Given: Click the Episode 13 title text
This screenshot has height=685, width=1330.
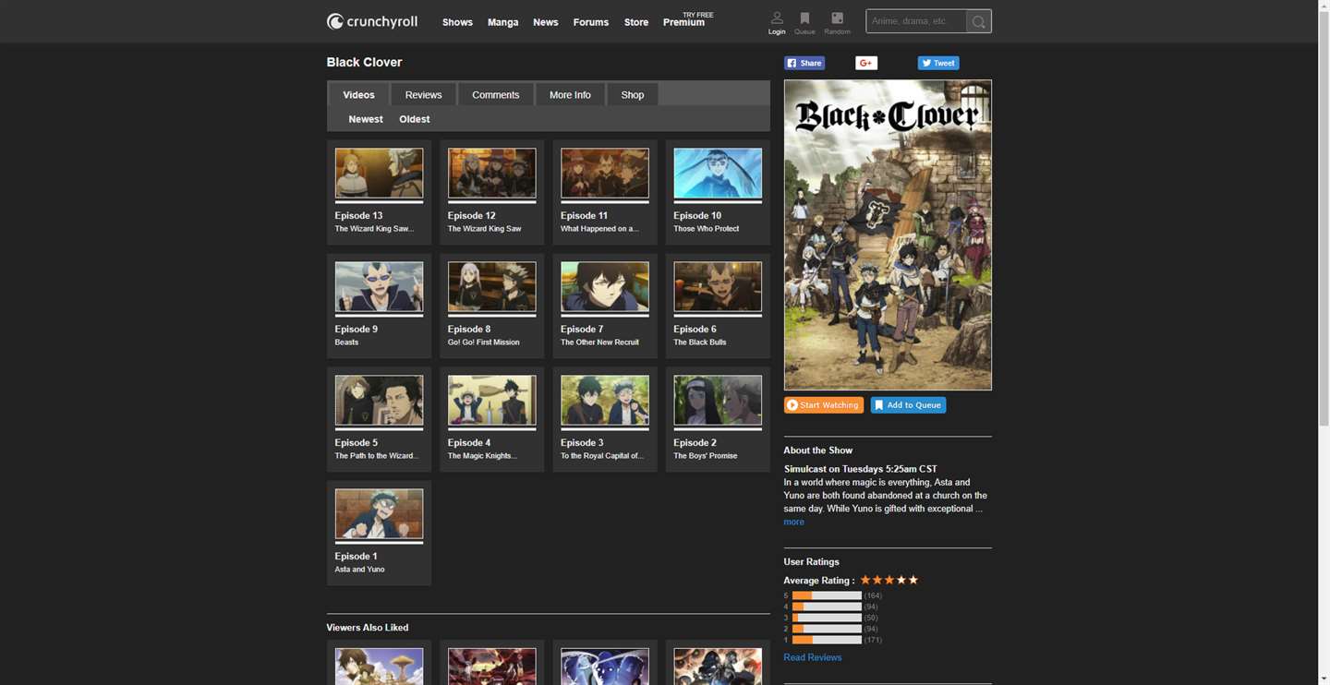Looking at the screenshot, I should click(358, 215).
